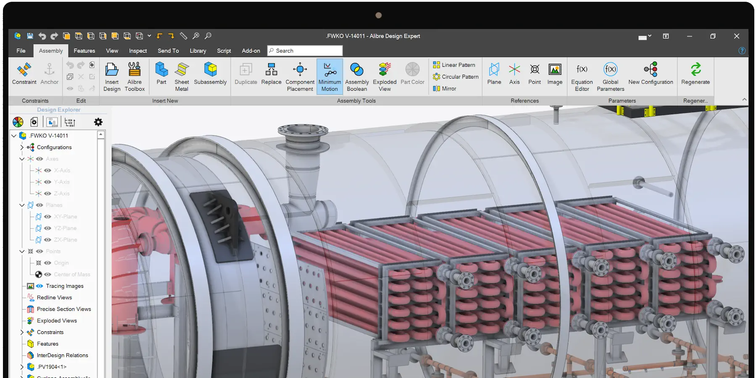The height and width of the screenshot is (378, 756).
Task: Collapse the Points tree node
Action: (x=22, y=251)
